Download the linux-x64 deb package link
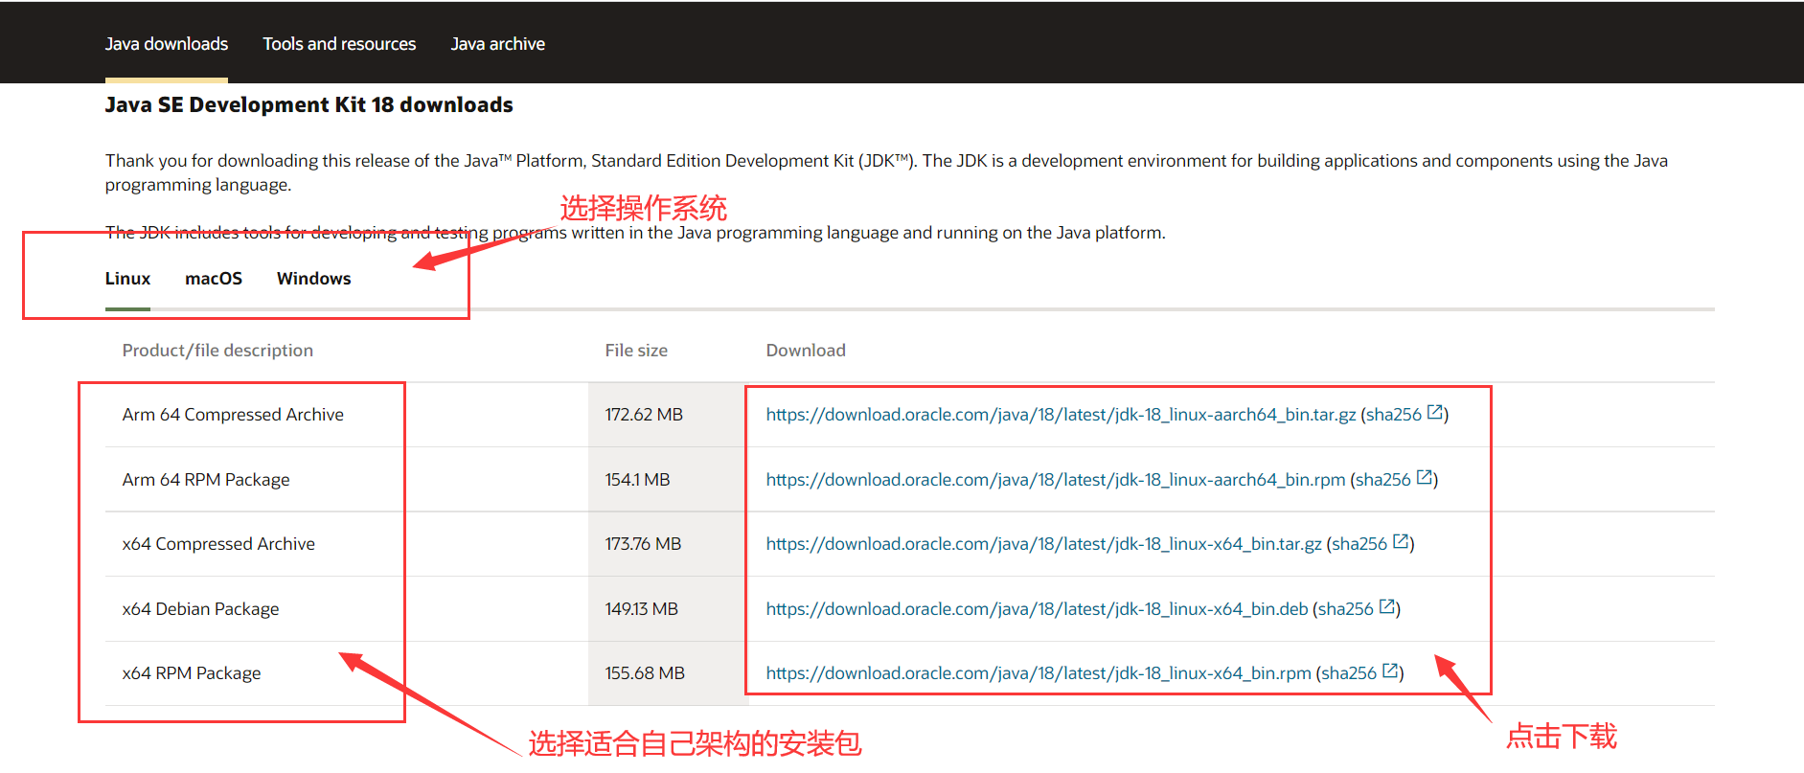This screenshot has width=1804, height=773. (x=1037, y=609)
